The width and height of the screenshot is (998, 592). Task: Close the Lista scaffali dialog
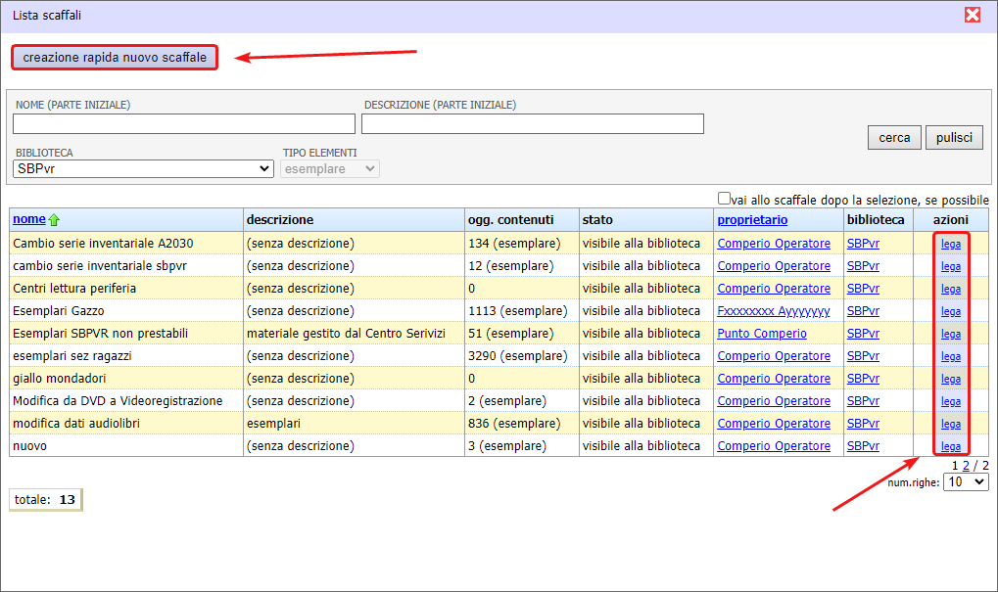point(973,15)
